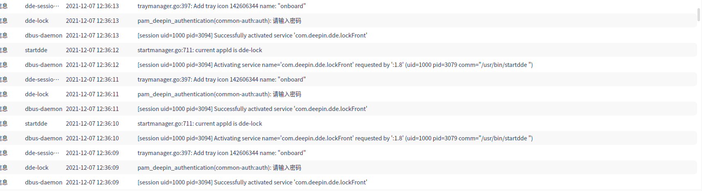Select the dde-lock log entry at 12:36:09
The width and height of the screenshot is (702, 191).
tap(348, 168)
